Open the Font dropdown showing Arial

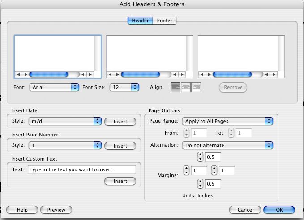click(x=54, y=87)
